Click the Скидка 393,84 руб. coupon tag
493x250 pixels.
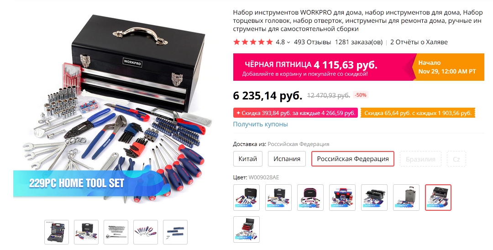(x=295, y=113)
